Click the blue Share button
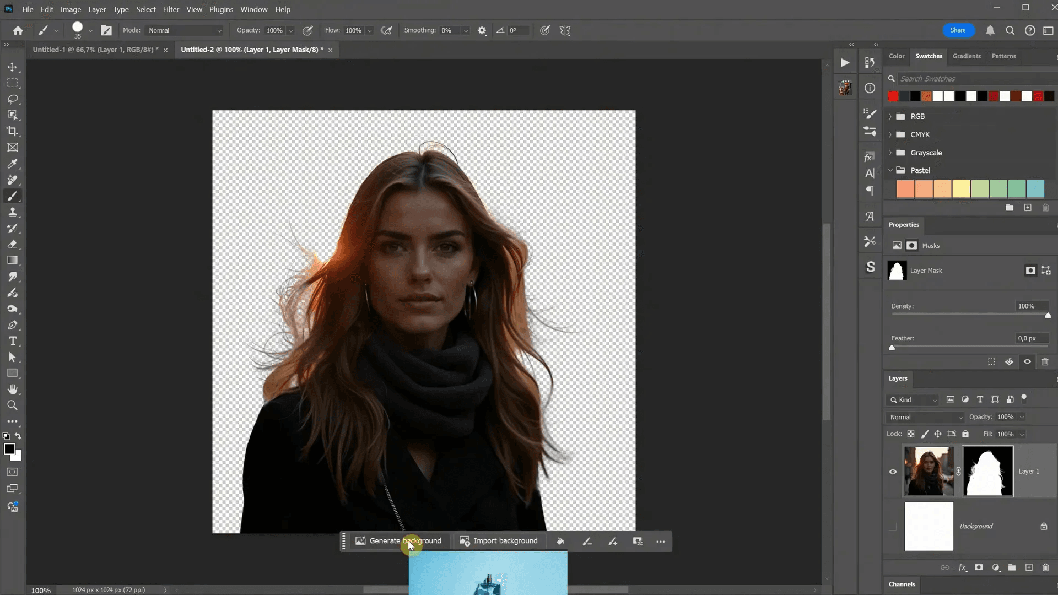Screen dimensions: 1058x595 (958, 30)
